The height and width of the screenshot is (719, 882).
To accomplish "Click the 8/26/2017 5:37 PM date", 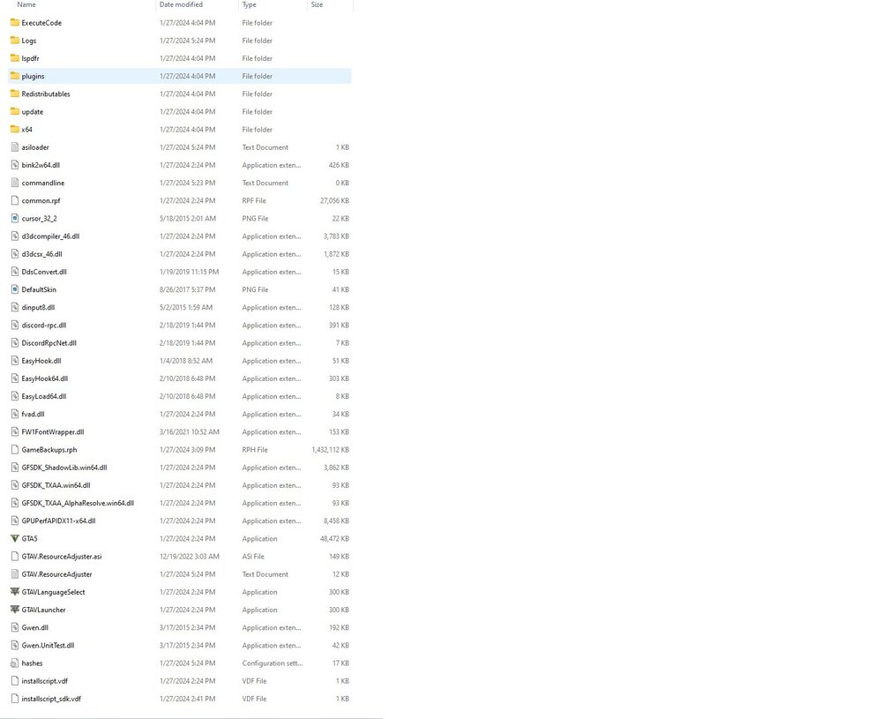I will click(x=187, y=289).
